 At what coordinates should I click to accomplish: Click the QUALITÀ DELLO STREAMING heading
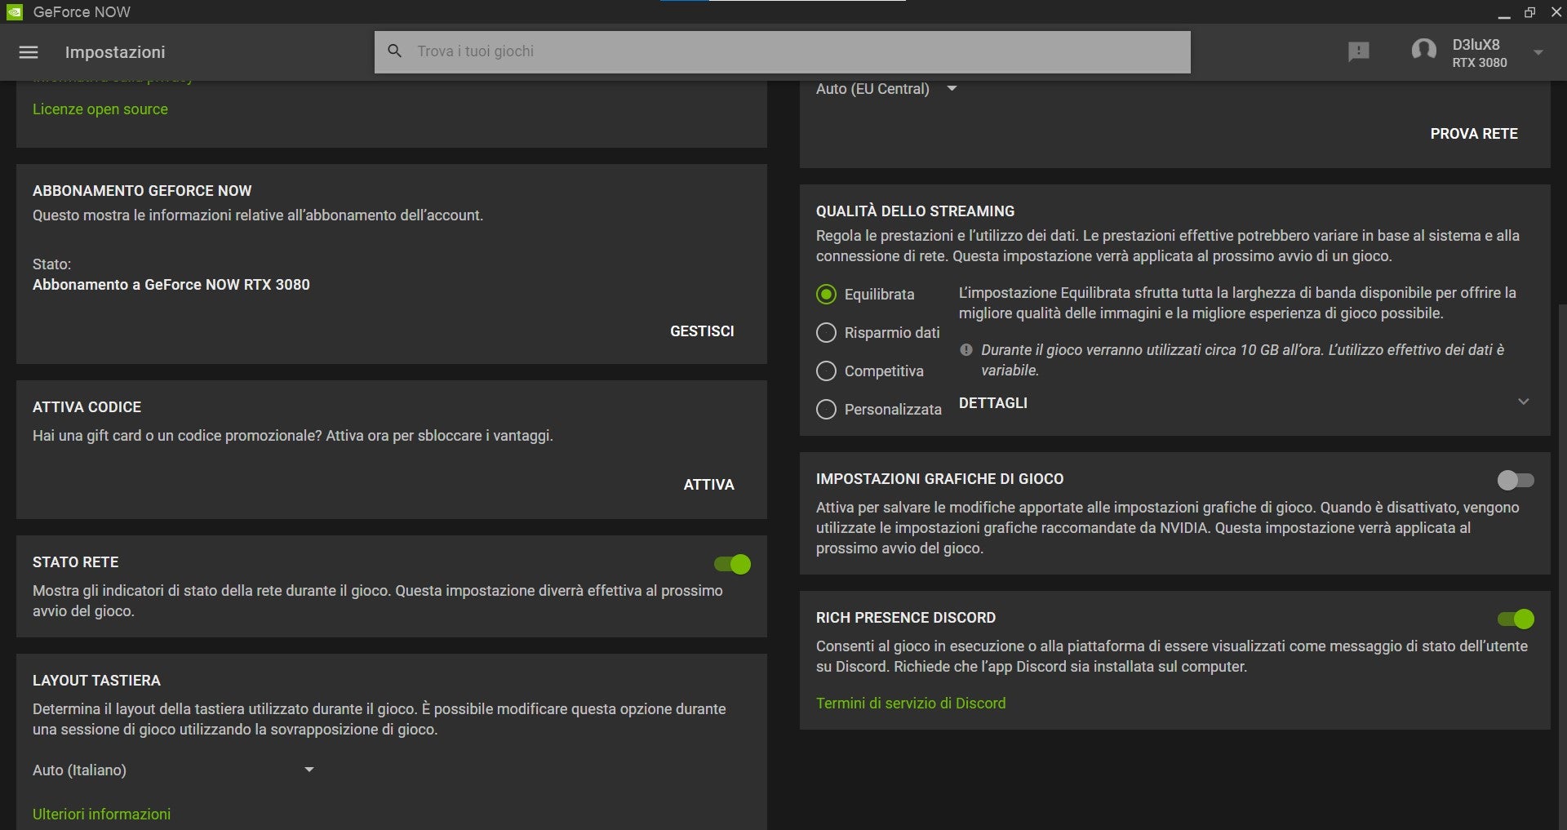915,211
